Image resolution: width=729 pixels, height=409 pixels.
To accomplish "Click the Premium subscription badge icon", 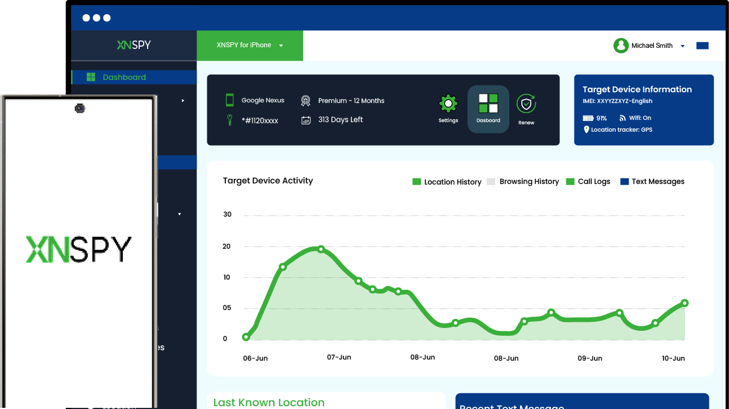I will (x=305, y=101).
